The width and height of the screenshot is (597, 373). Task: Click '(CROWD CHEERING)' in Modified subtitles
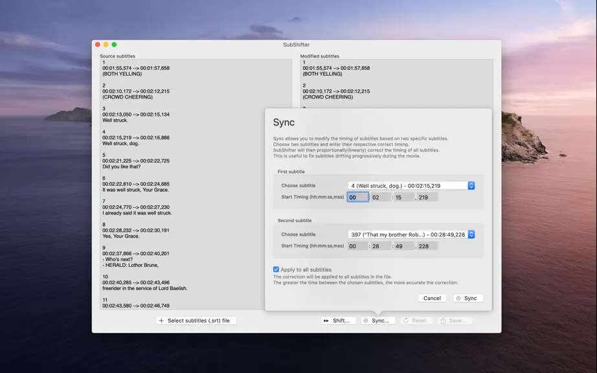tap(328, 97)
